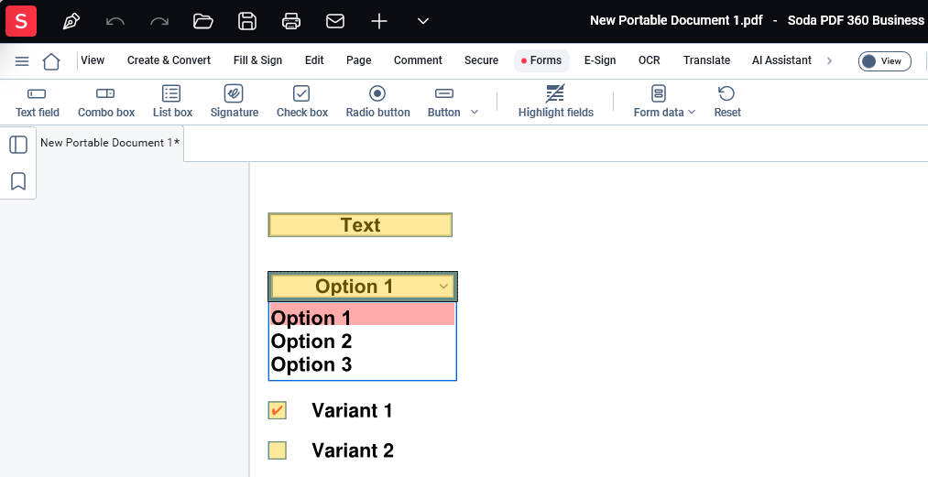Open Create & Convert tab
The width and height of the screenshot is (928, 477).
point(169,60)
